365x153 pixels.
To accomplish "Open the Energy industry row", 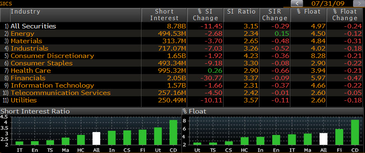I will pyautogui.click(x=182, y=34).
